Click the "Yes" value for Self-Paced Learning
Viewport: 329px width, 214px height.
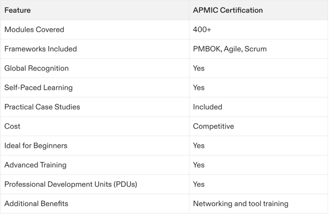pos(199,88)
